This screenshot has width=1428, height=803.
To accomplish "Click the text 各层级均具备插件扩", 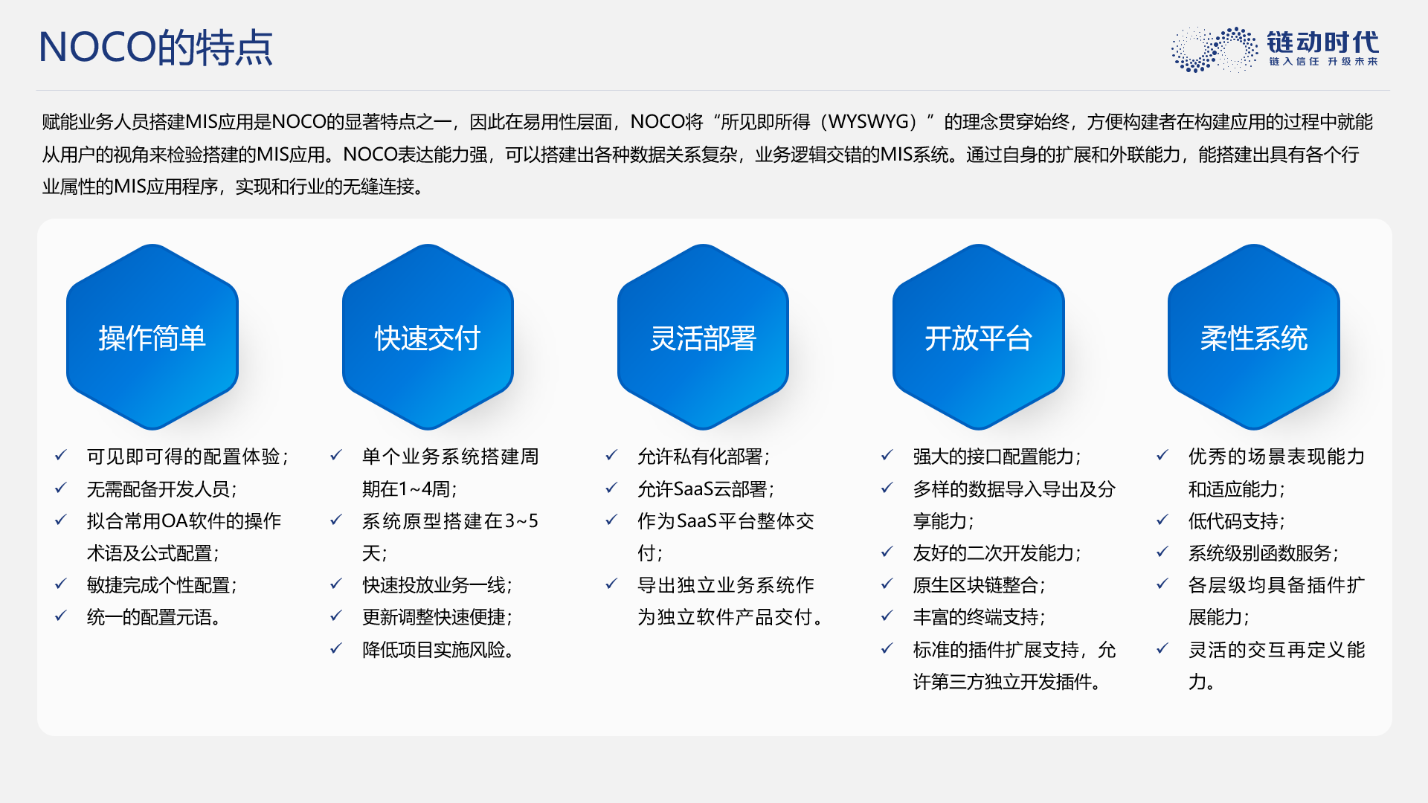I will pos(1277,585).
